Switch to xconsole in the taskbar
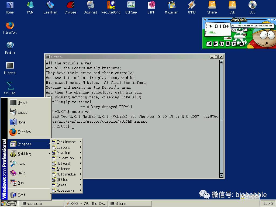 42,203
